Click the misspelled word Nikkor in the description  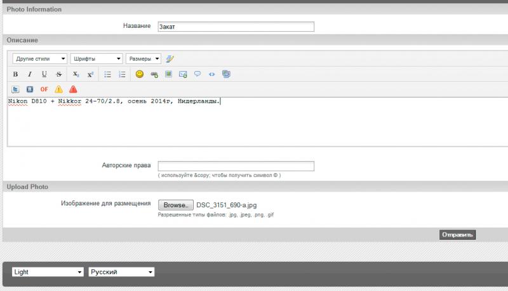70,101
